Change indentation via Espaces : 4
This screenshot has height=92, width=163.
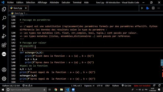(89, 86)
